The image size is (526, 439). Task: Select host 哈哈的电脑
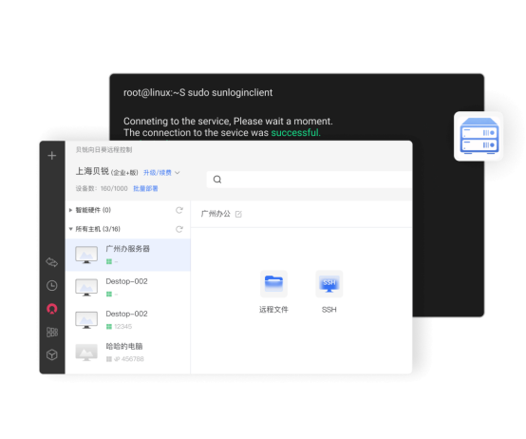tap(128, 353)
